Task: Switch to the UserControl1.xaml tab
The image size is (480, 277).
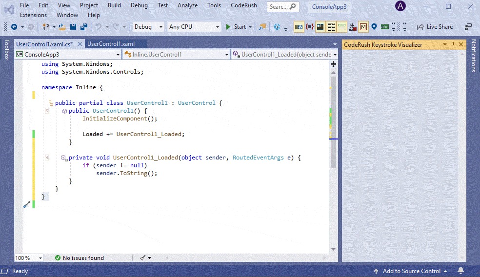Action: click(x=111, y=44)
